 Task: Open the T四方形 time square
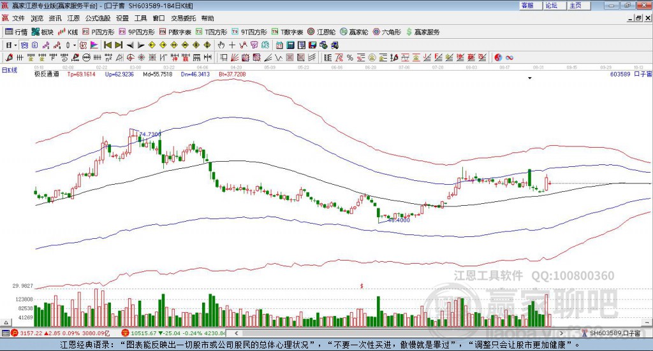pyautogui.click(x=212, y=32)
